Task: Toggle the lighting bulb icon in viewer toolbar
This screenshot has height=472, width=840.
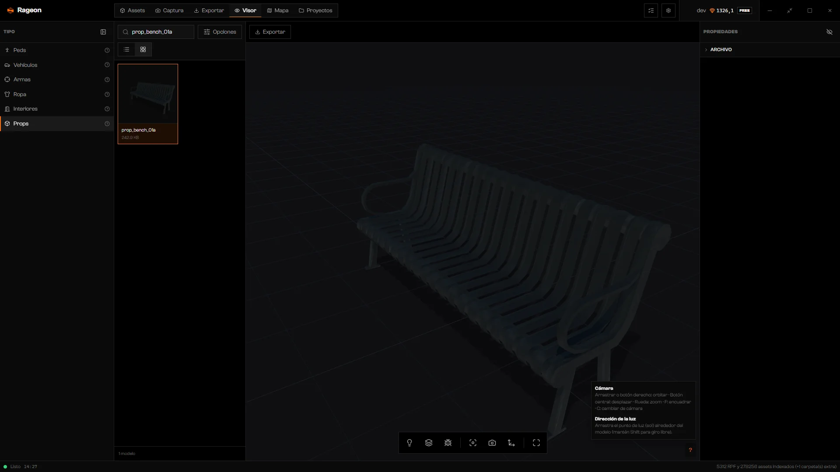Action: point(409,443)
